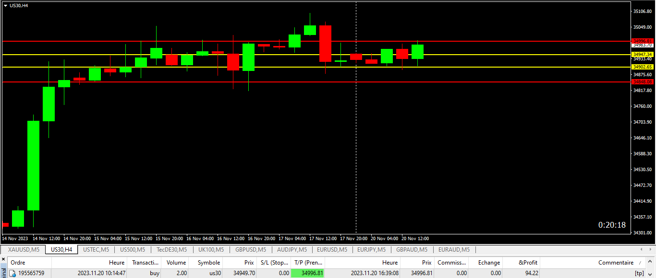This screenshot has width=656, height=278.
Task: Select the GBPUSD,M5 chart tab
Action: [x=251, y=250]
